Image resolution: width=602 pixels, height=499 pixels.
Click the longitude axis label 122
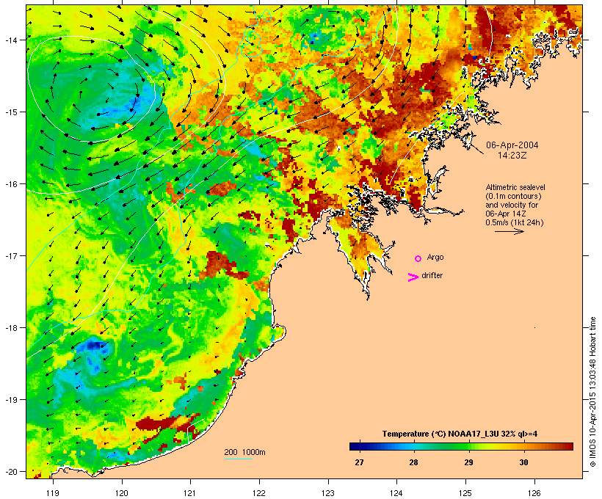pos(259,493)
